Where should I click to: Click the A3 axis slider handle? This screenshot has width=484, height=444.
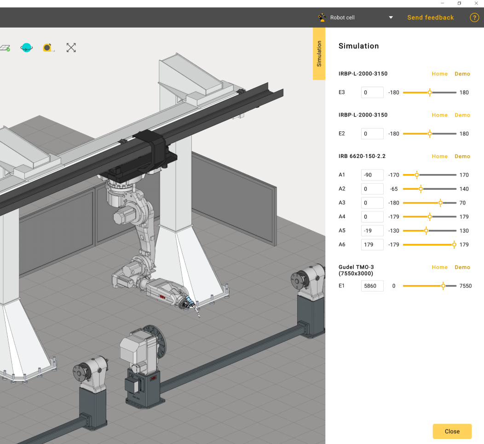pyautogui.click(x=440, y=203)
